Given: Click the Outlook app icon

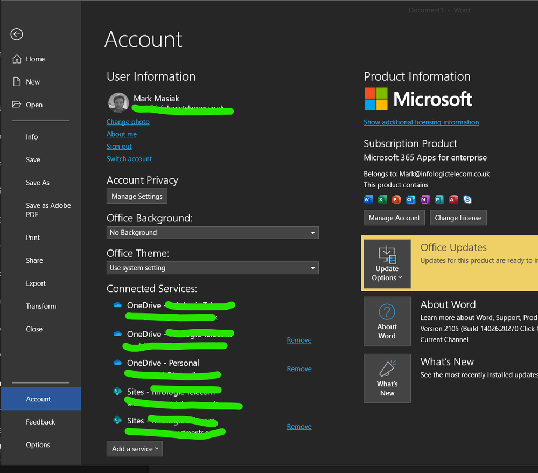Looking at the screenshot, I should pos(411,199).
